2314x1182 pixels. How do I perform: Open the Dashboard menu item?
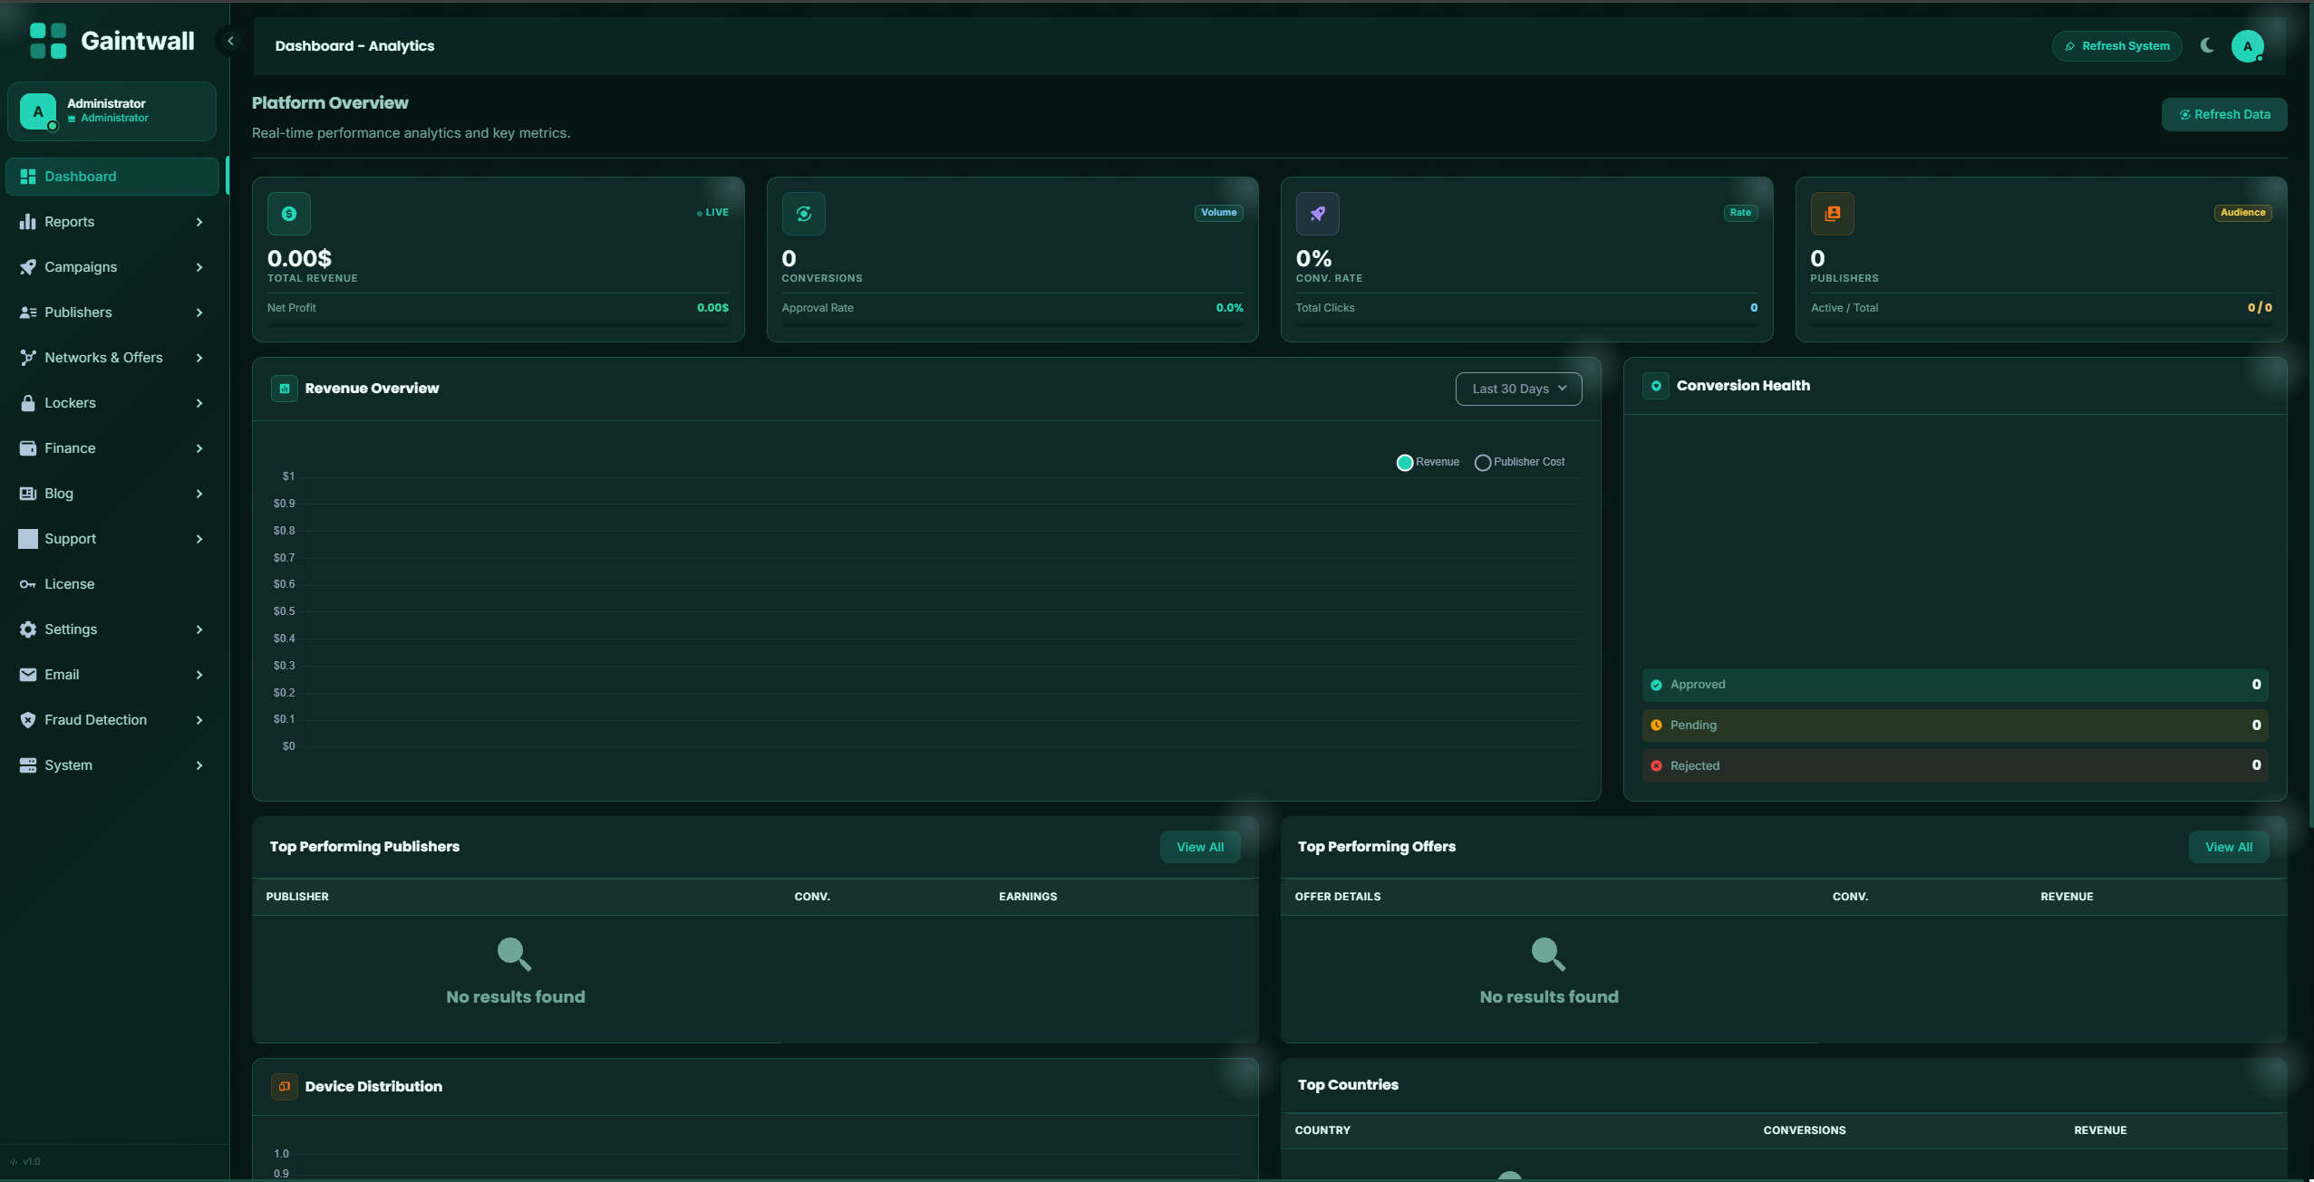(x=80, y=176)
